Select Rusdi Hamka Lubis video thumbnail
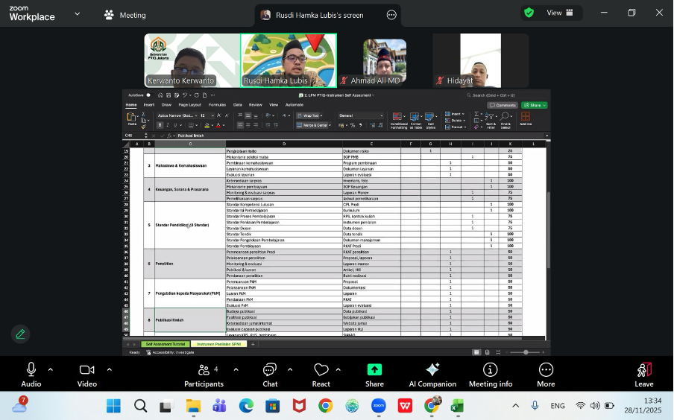 (x=289, y=60)
